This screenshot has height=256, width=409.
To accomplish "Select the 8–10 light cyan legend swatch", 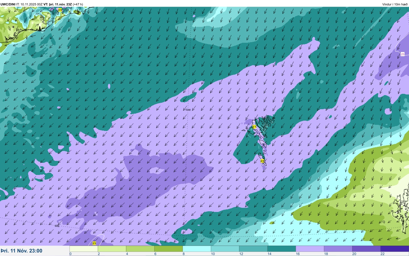I will click(x=197, y=249).
